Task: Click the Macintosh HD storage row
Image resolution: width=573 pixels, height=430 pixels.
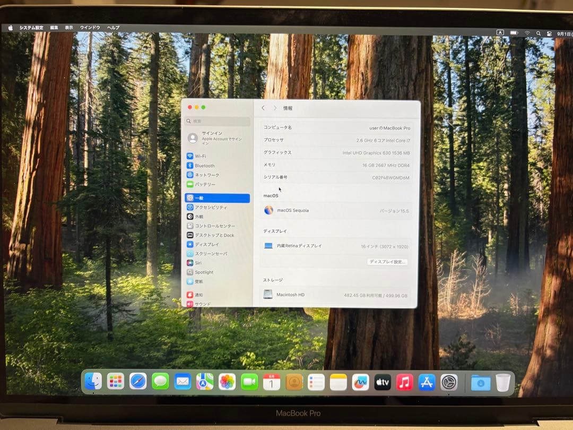Action: pos(335,295)
